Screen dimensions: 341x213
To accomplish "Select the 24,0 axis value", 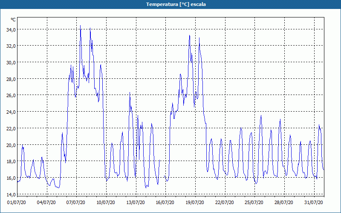I will (x=11, y=112).
